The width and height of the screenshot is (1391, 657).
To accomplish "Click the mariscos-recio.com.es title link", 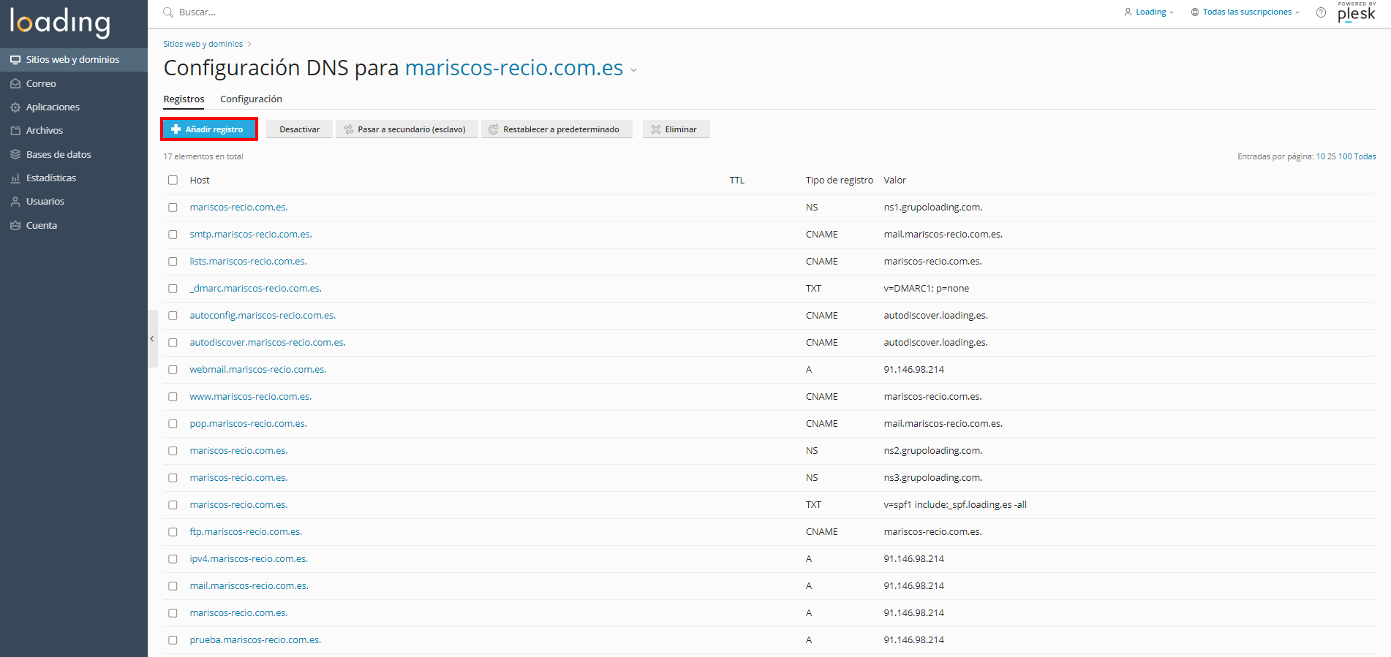I will [x=514, y=68].
